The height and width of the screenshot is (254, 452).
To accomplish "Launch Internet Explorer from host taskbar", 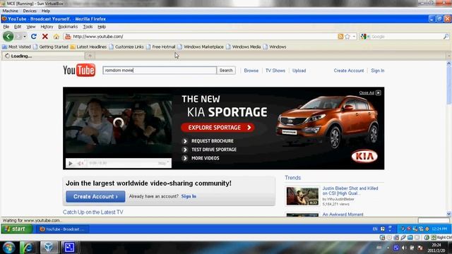I will click(28, 248).
